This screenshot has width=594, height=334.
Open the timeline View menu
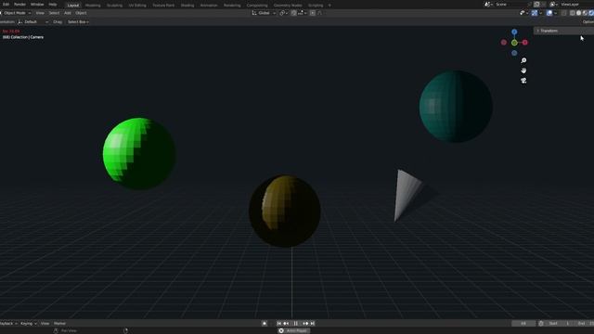coord(45,324)
